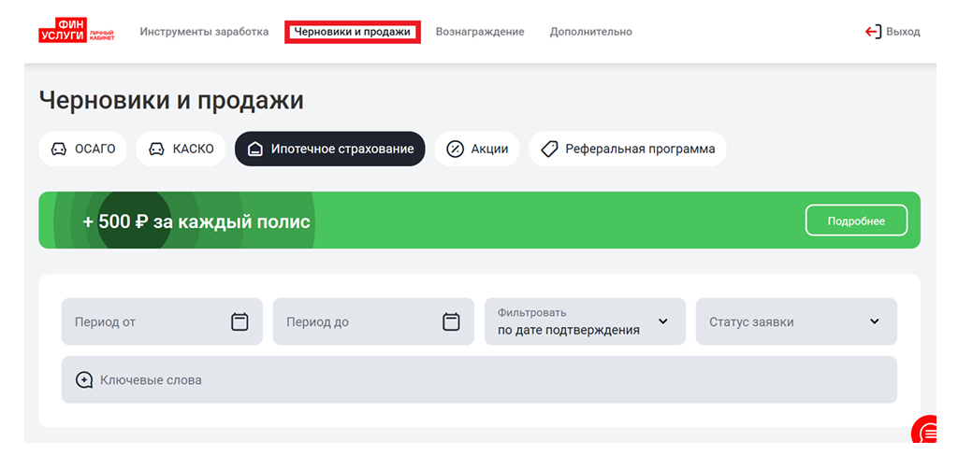The width and height of the screenshot is (958, 470).
Task: Select Ипотечное страхование category
Action: (x=329, y=149)
